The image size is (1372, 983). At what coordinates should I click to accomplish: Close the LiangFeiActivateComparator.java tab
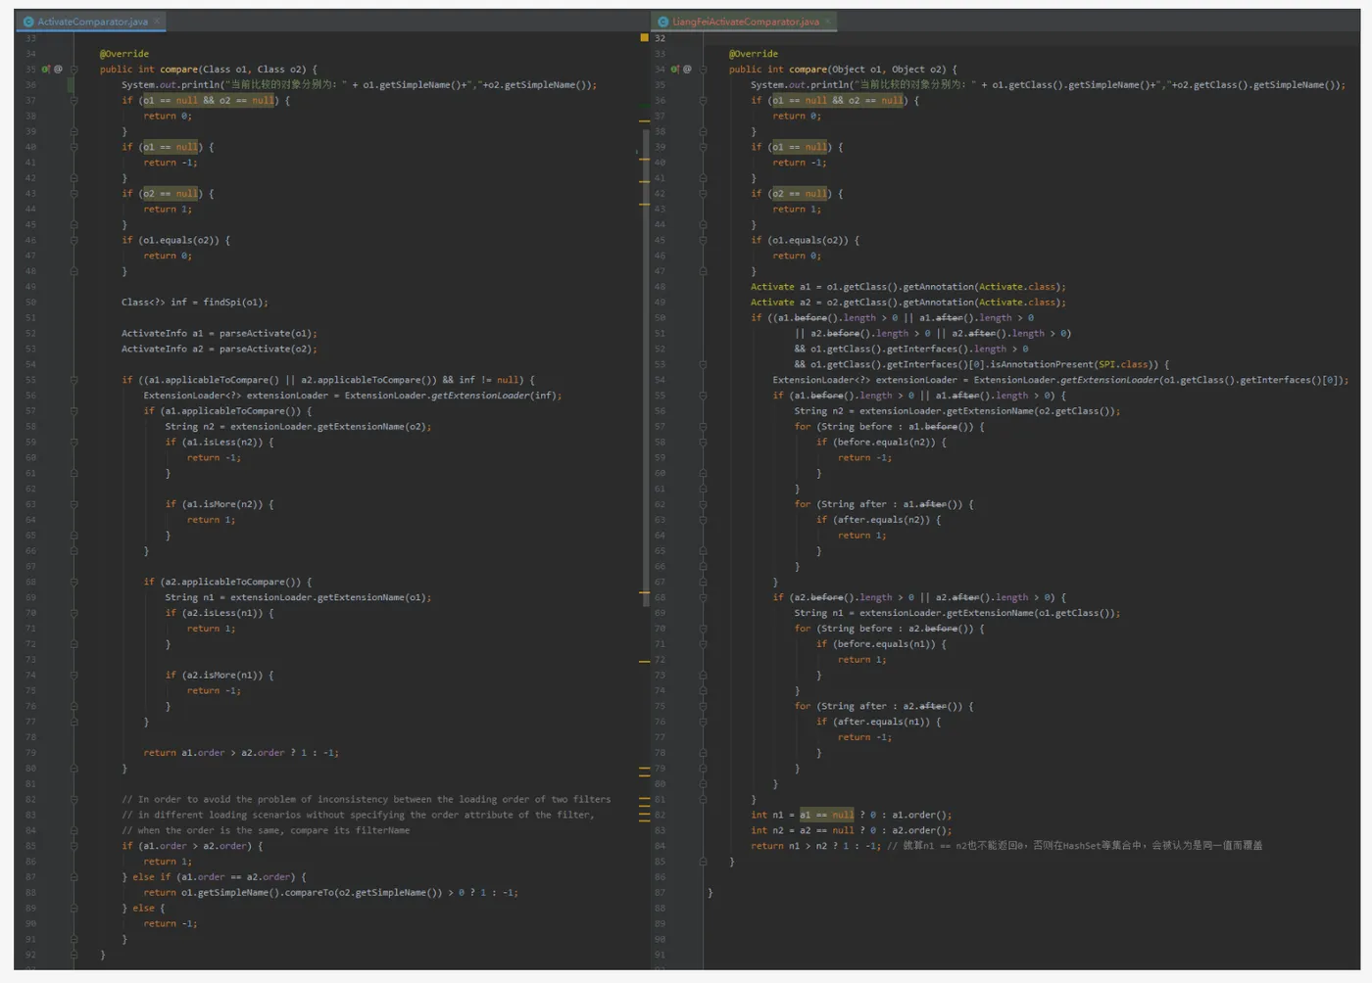[828, 22]
